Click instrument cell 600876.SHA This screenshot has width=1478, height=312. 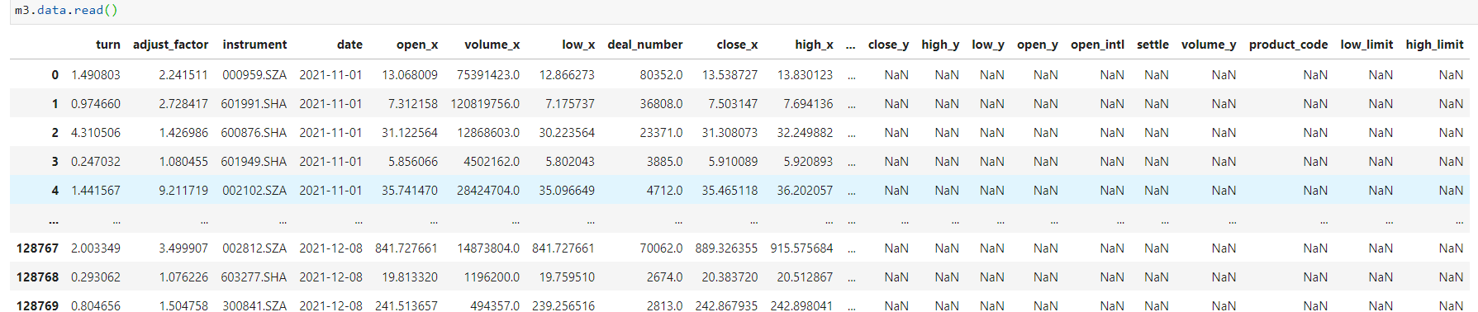254,133
